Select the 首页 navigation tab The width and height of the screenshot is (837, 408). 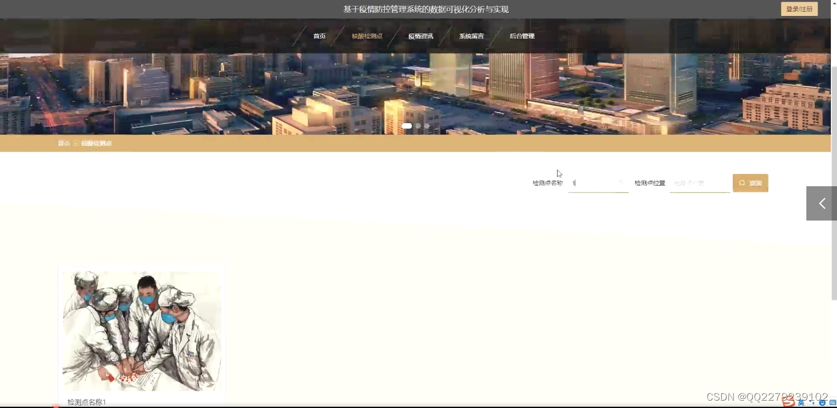point(319,36)
